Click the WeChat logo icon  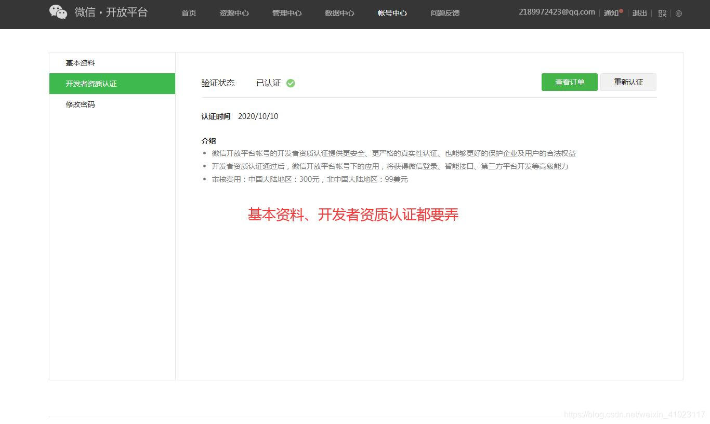tap(58, 12)
